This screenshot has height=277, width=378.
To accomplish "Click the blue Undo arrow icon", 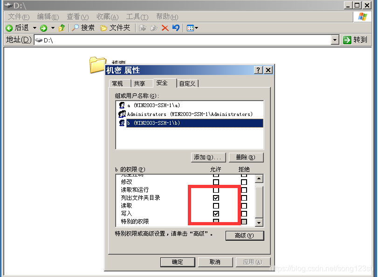I will pos(176,28).
